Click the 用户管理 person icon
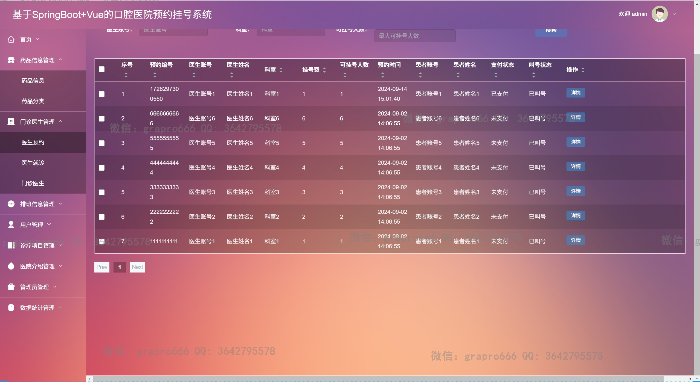 [11, 225]
